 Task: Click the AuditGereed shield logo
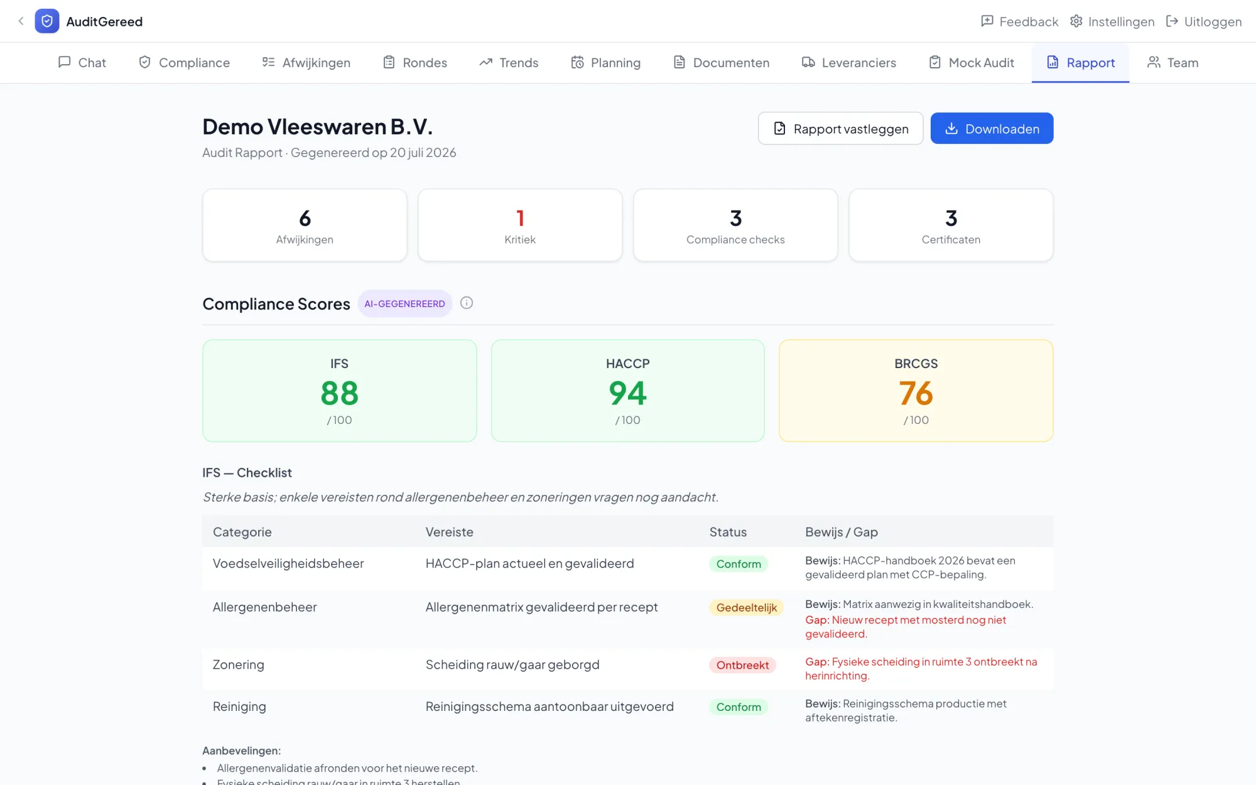(47, 21)
